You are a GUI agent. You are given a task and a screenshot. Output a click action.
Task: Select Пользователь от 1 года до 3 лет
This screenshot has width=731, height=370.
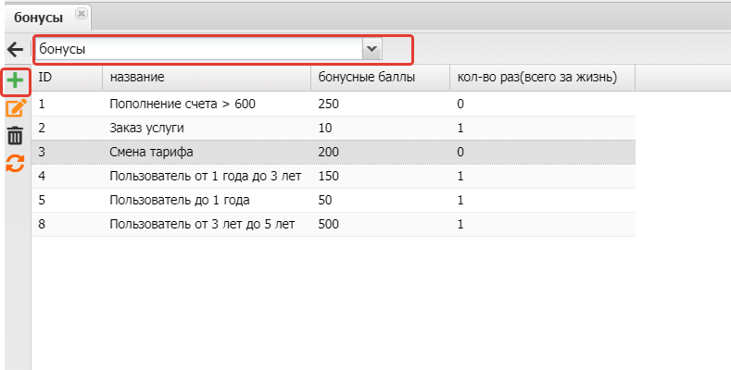pyautogui.click(x=206, y=176)
